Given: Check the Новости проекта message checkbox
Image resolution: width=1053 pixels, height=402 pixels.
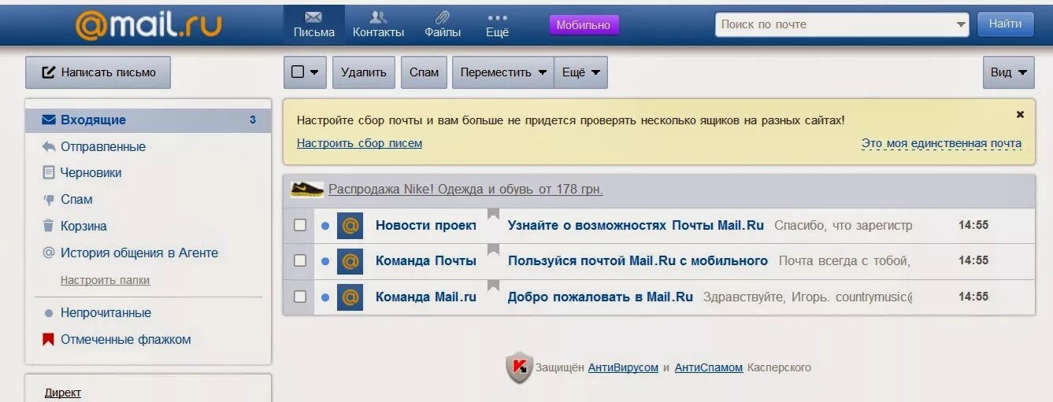Looking at the screenshot, I should tap(300, 226).
